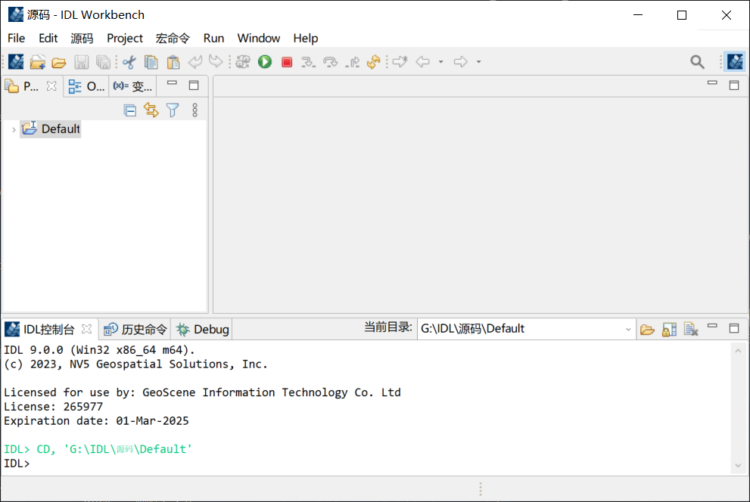This screenshot has width=750, height=502.
Task: Open the Forward navigation history dropdown
Action: [479, 62]
